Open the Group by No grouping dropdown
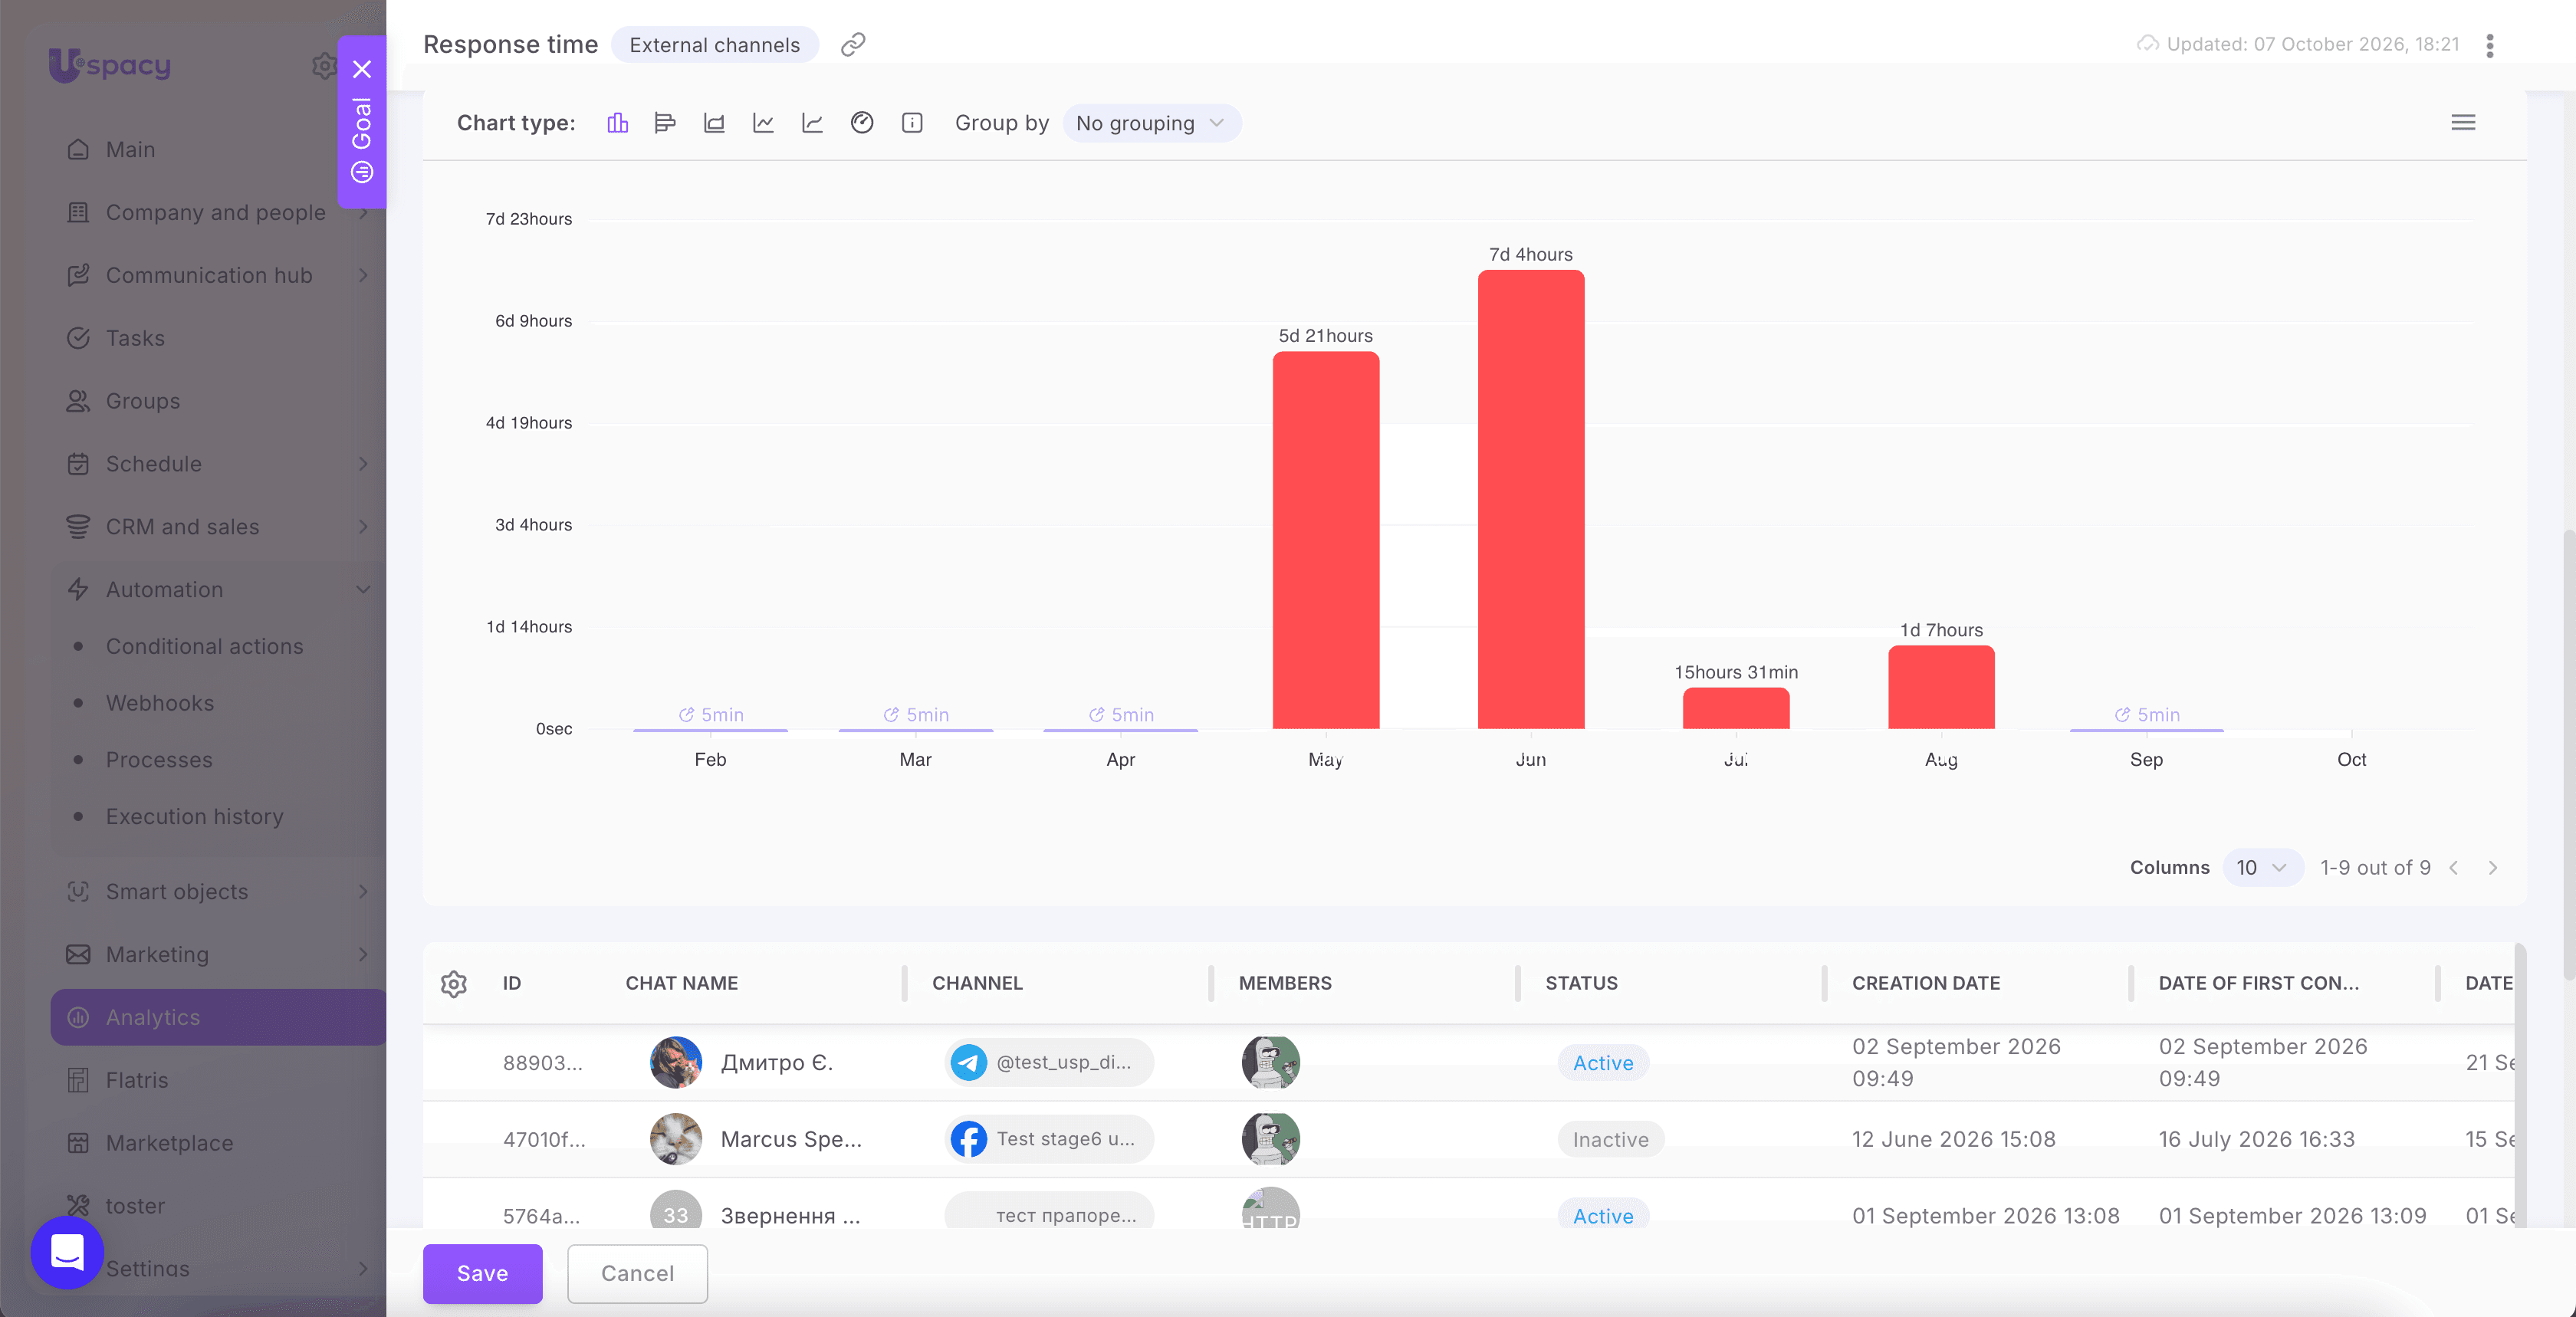The image size is (2576, 1317). tap(1152, 123)
